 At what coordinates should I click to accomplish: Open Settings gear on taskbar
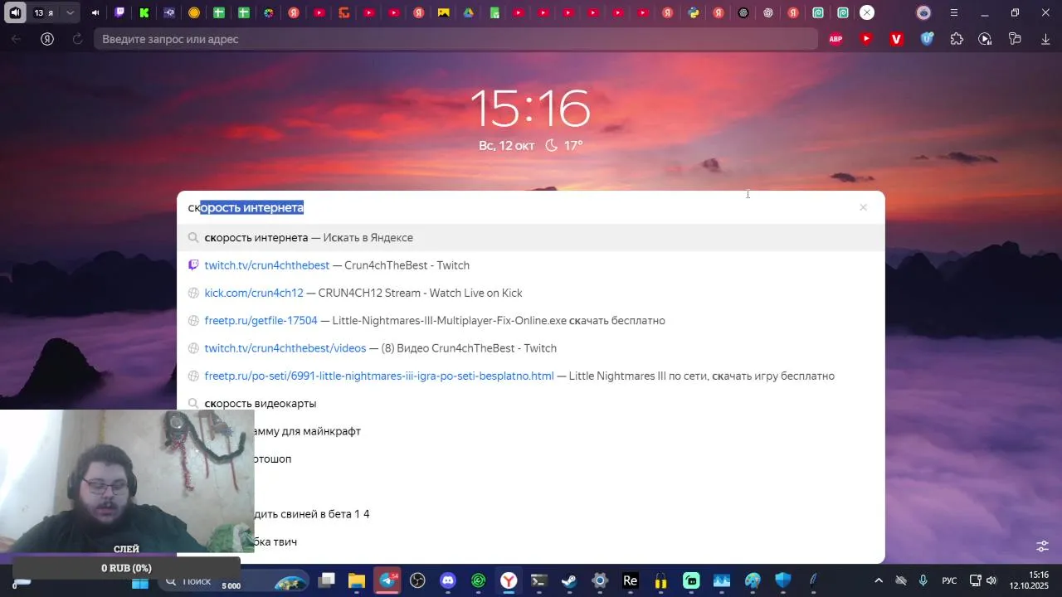pyautogui.click(x=600, y=580)
